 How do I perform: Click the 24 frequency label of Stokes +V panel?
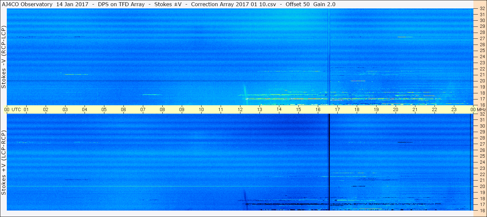[482, 162]
